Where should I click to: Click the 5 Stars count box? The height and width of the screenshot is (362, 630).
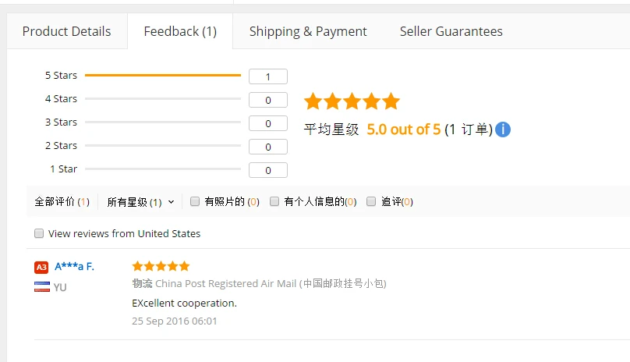[x=267, y=76]
